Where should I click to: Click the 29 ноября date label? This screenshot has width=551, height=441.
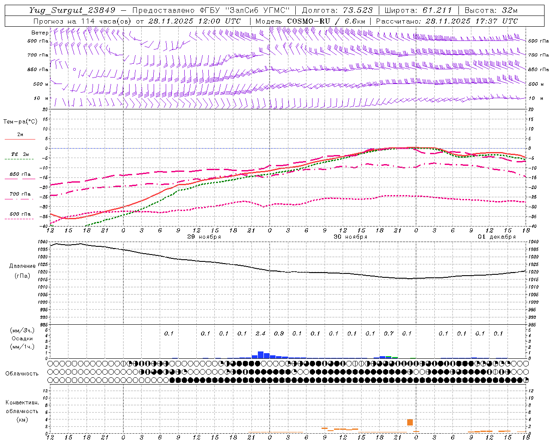click(204, 237)
